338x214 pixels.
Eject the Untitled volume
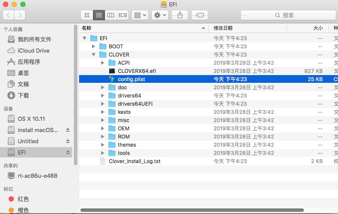tap(68, 141)
